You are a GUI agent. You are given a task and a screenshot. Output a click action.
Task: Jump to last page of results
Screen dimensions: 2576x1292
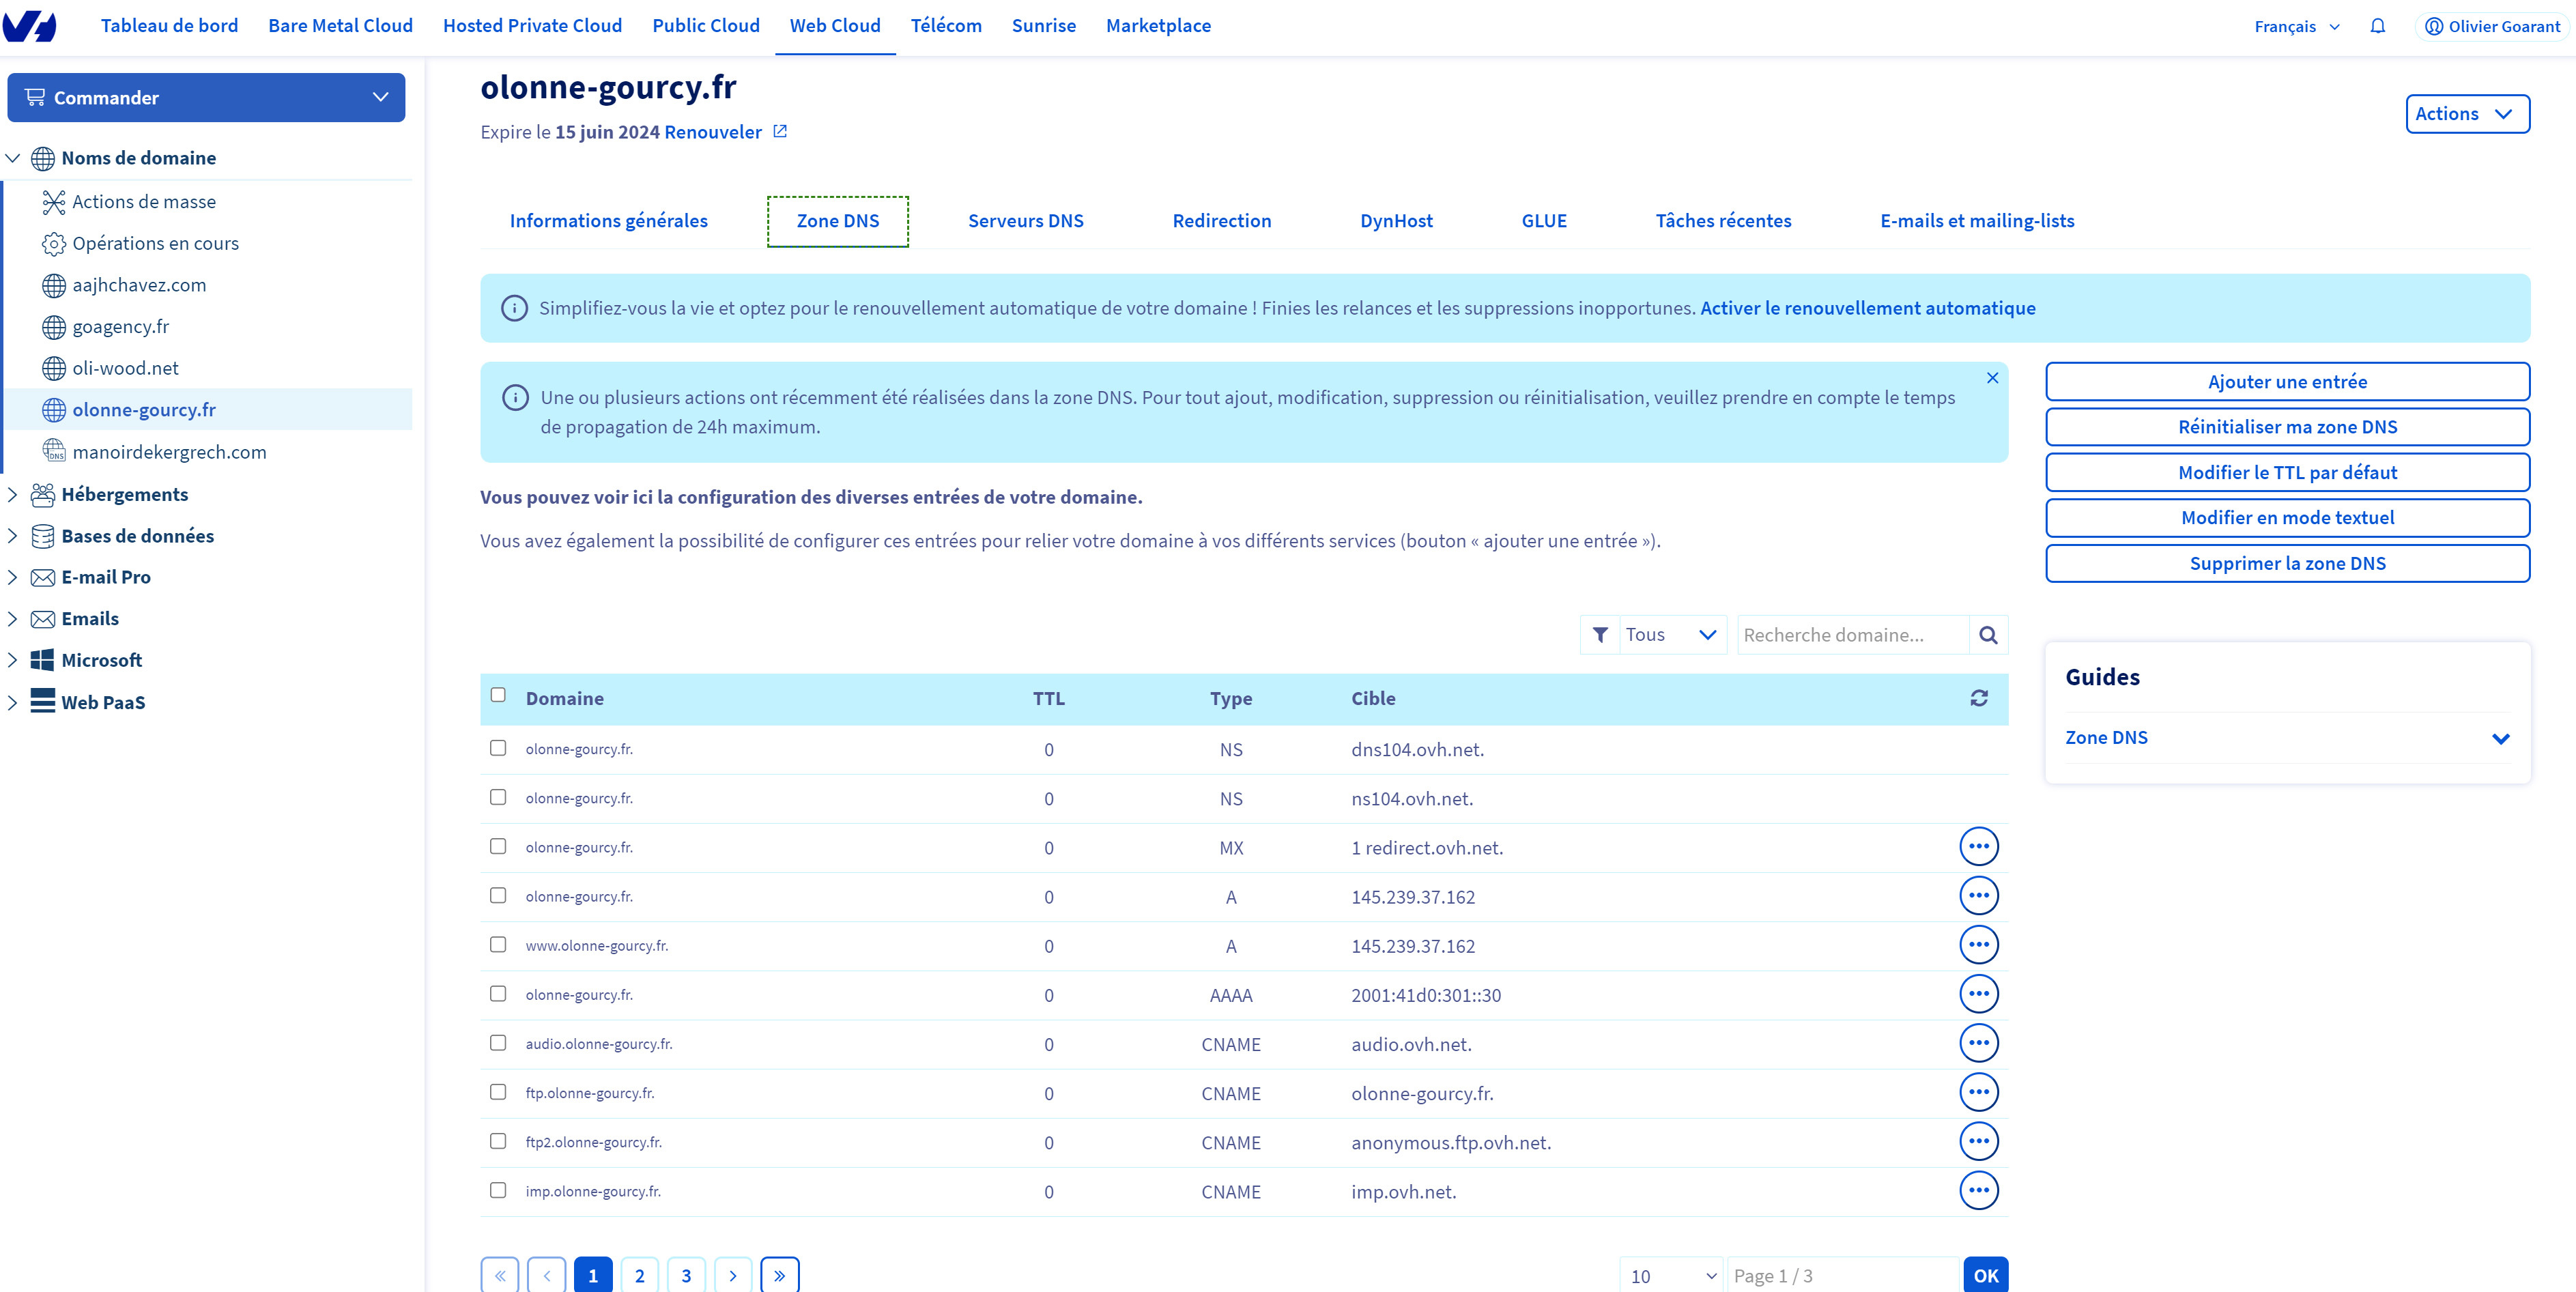(x=779, y=1275)
